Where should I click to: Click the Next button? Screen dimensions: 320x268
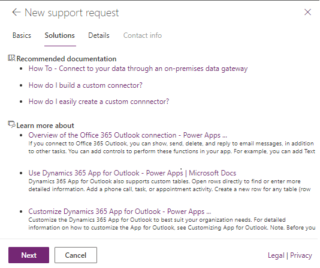pyautogui.click(x=29, y=255)
